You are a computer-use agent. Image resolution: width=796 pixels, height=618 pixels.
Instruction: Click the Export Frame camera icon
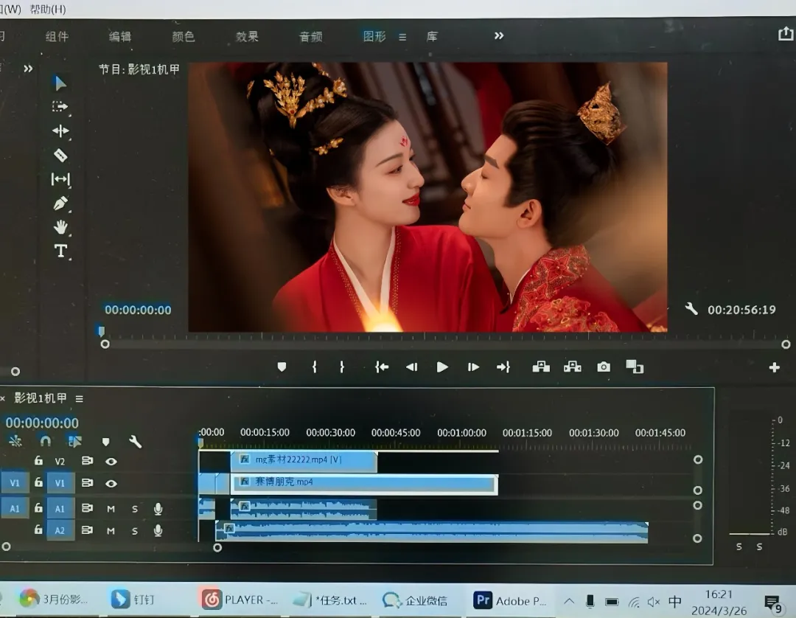point(604,367)
